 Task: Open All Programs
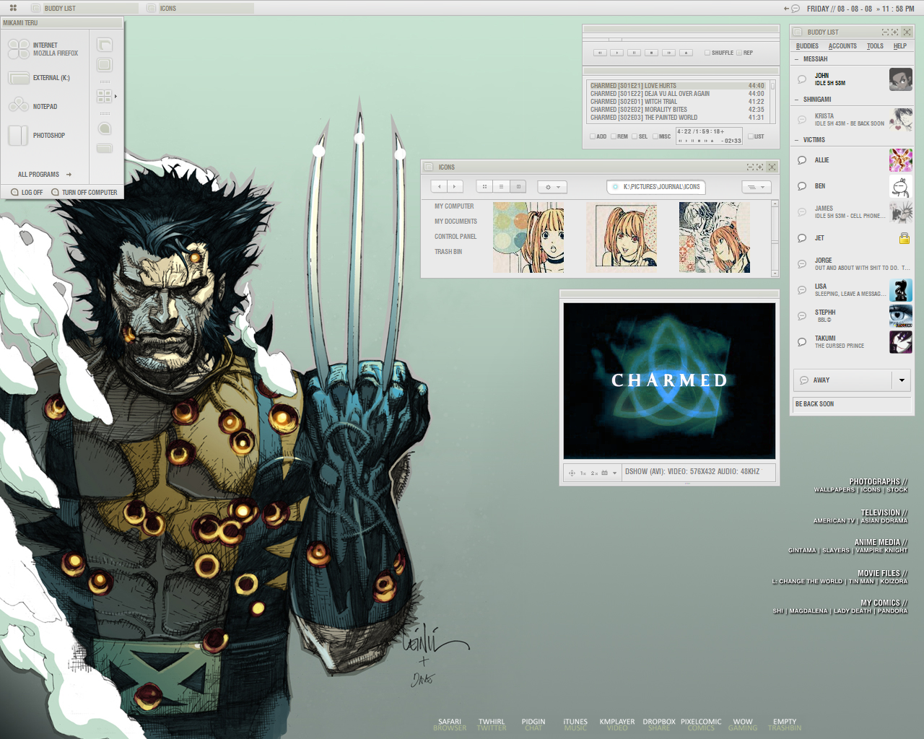[45, 175]
